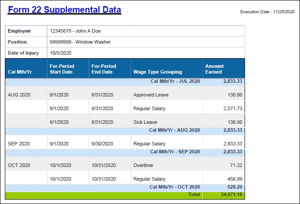300x204 pixels.
Task: Click the Approved Leave wage type cell
Action: (150, 95)
